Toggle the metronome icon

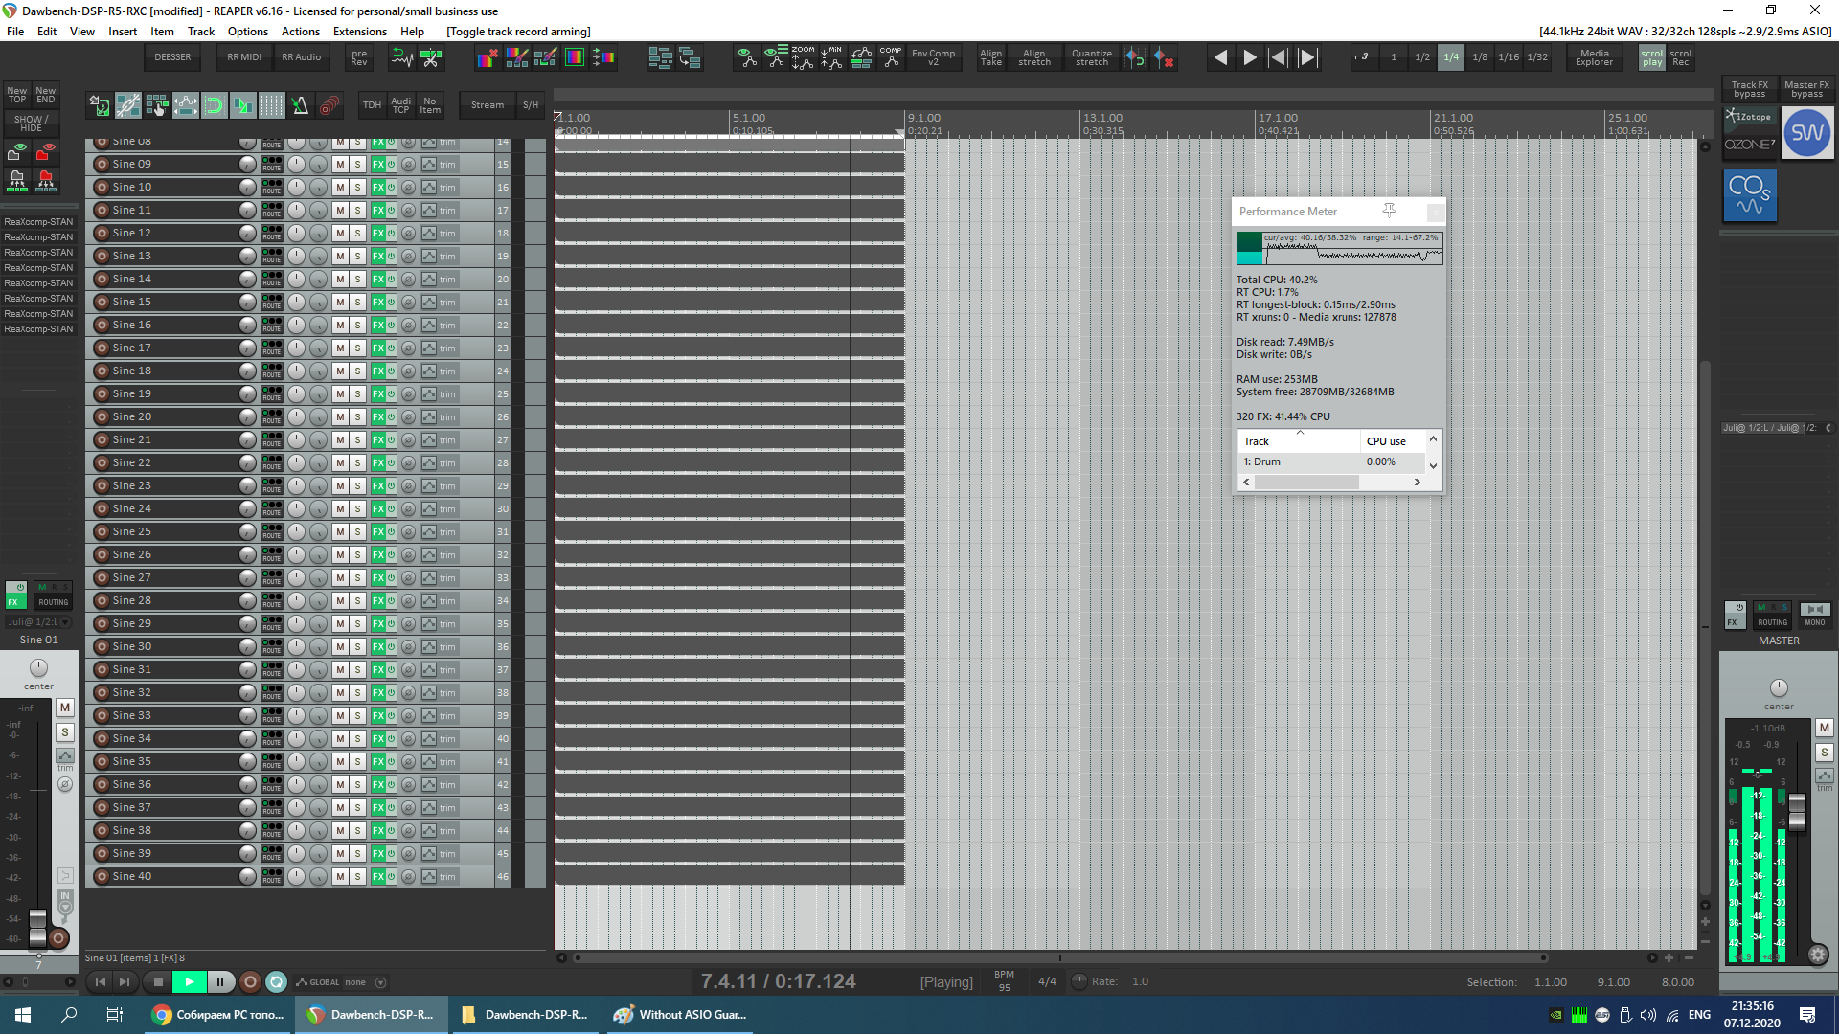click(301, 105)
